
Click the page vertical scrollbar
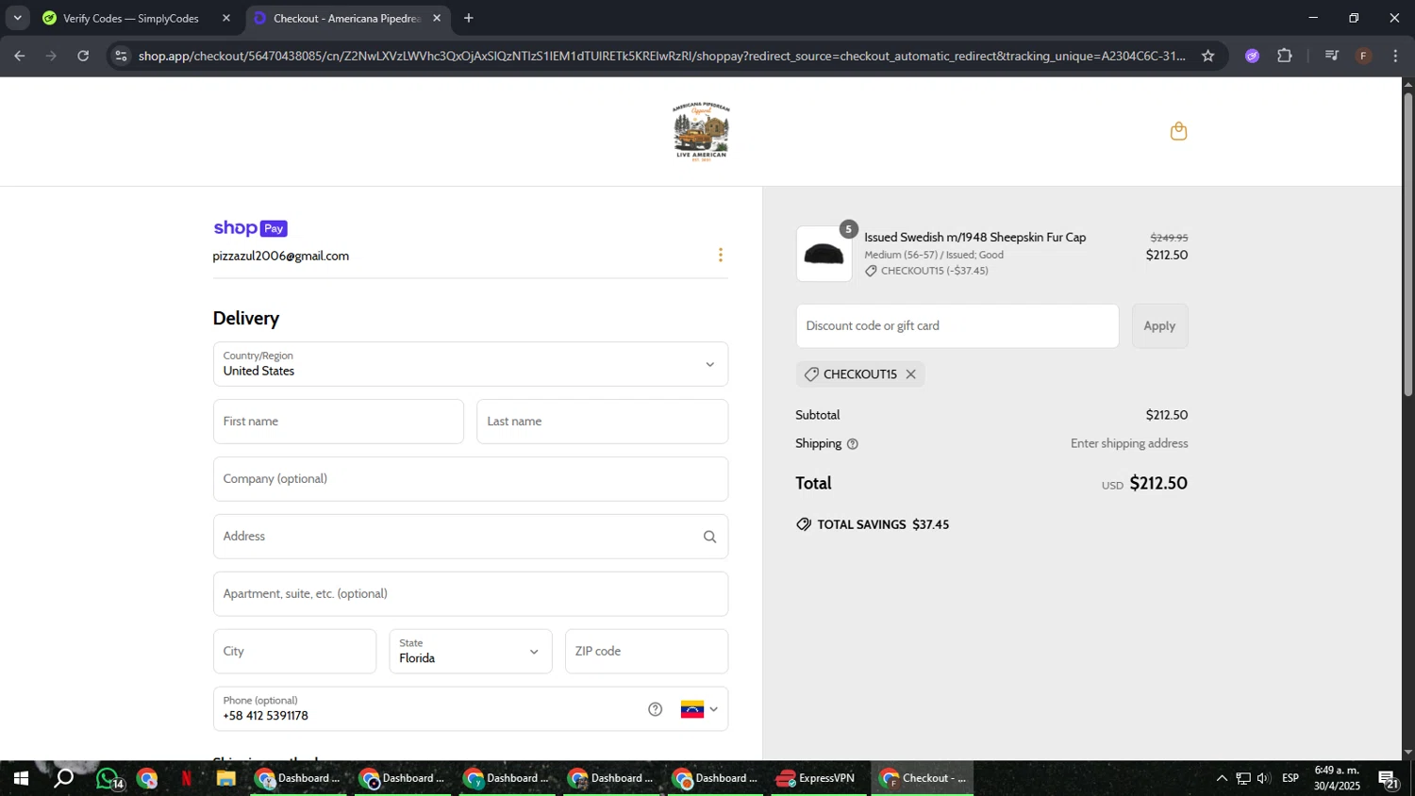pos(1408,245)
